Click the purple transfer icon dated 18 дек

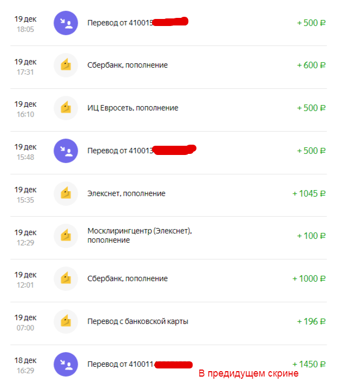click(66, 364)
